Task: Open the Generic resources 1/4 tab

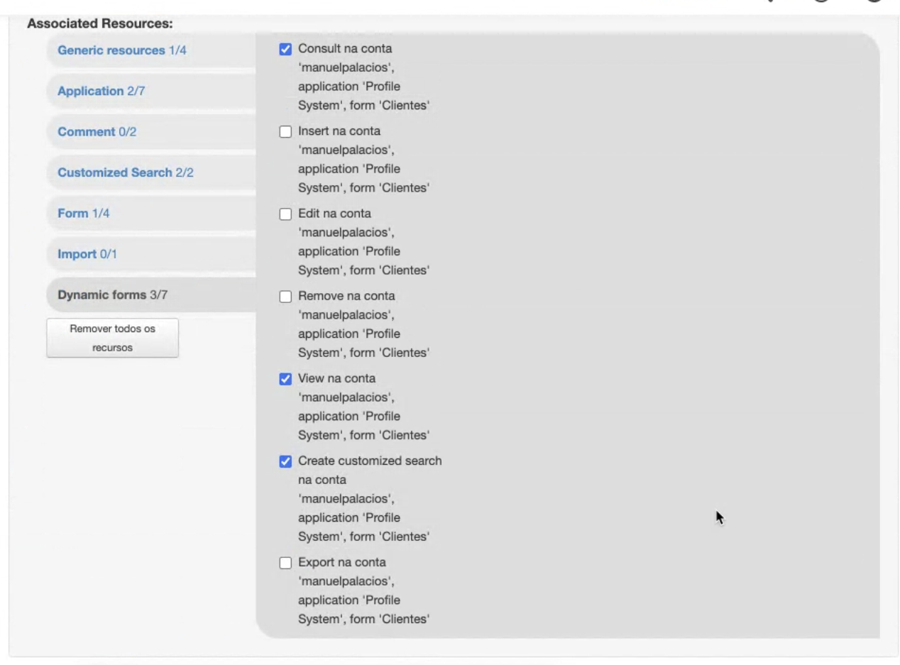Action: pos(151,50)
